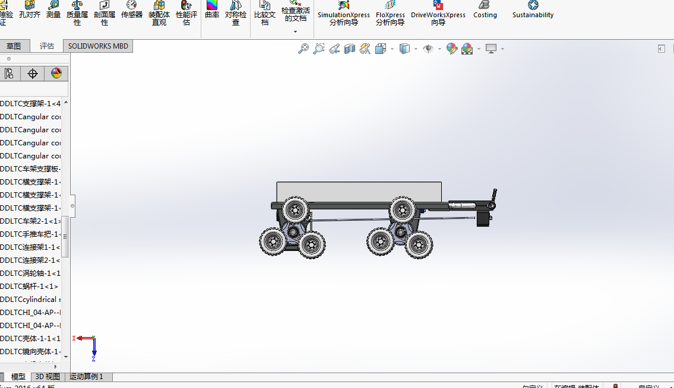
Task: Toggle Hide/Show Items eye icon
Action: pos(428,49)
